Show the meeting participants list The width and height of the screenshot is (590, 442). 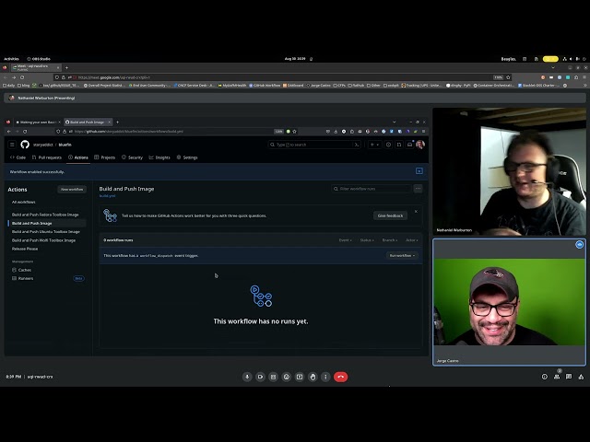[x=557, y=377]
